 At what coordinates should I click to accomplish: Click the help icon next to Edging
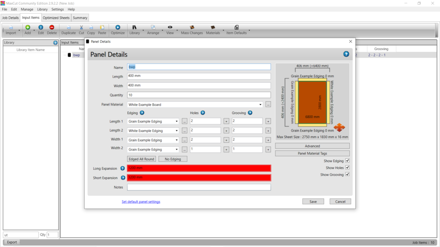click(141, 113)
